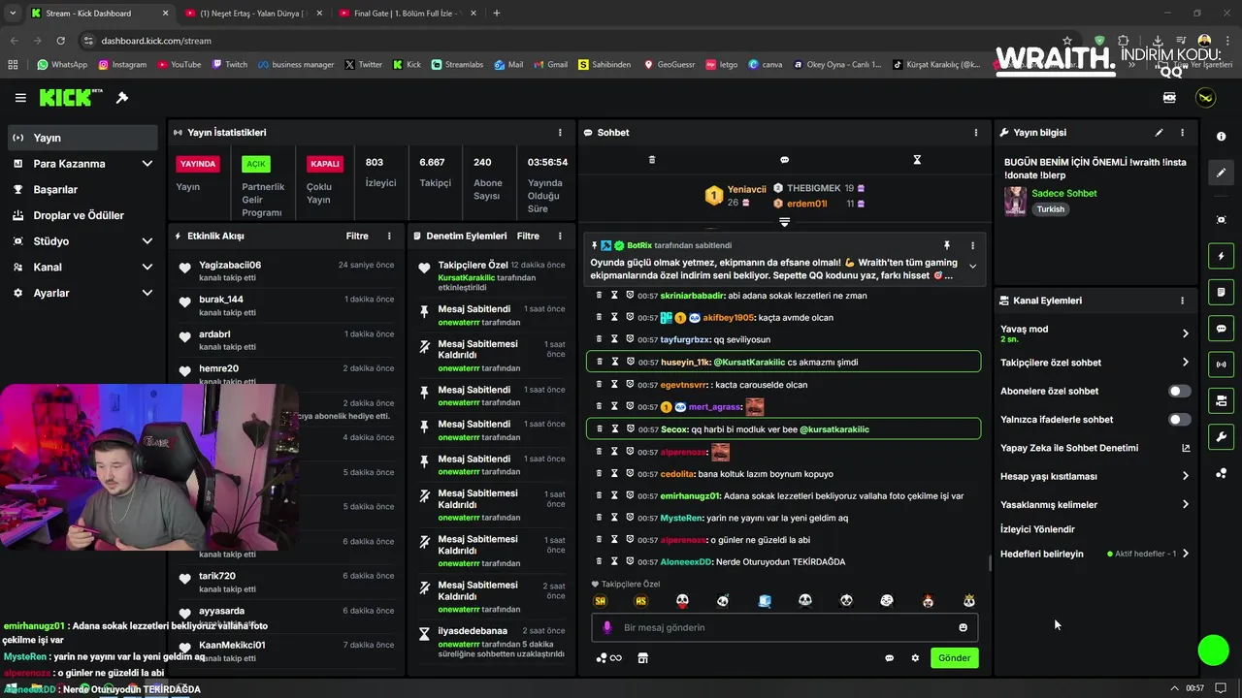Screen dimensions: 1242x698
Task: Select Yayın in left sidebar
Action: pyautogui.click(x=82, y=138)
